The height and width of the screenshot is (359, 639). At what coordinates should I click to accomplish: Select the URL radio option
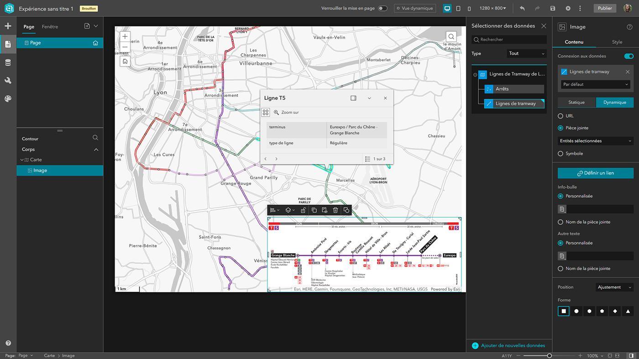(560, 116)
